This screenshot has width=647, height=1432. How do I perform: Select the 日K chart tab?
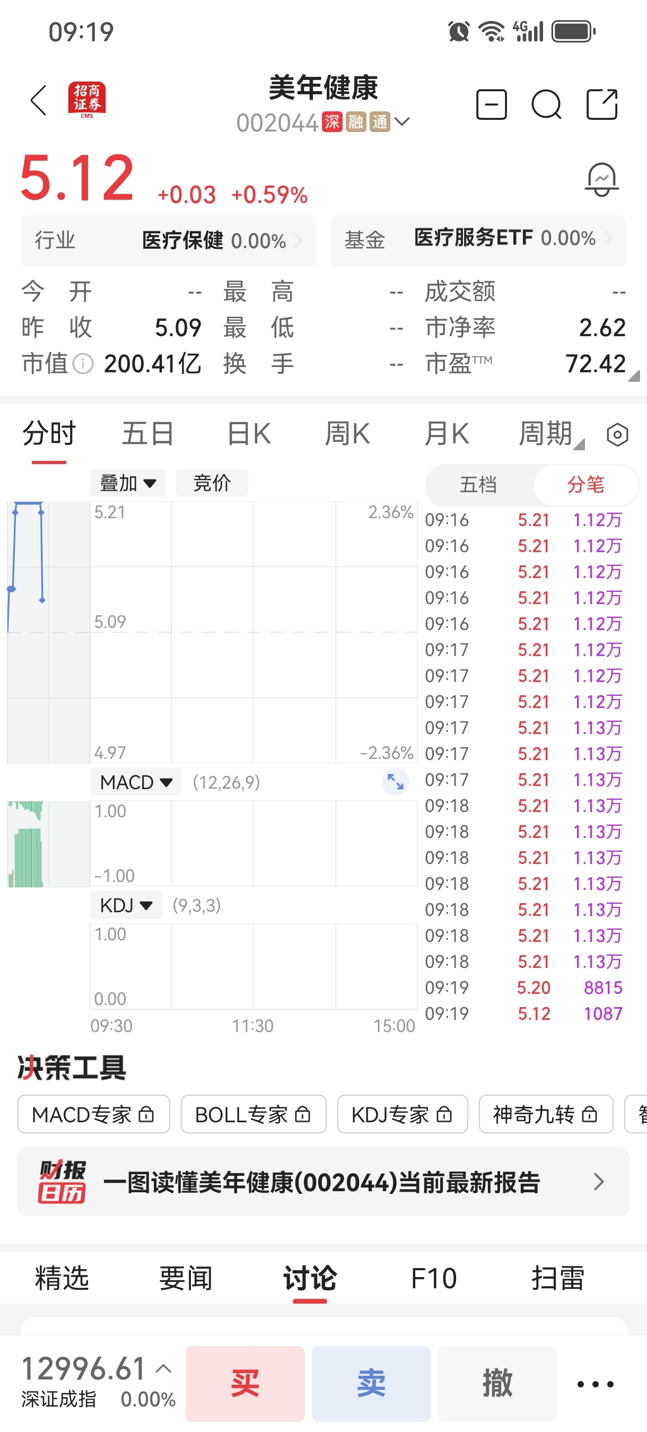click(x=249, y=434)
